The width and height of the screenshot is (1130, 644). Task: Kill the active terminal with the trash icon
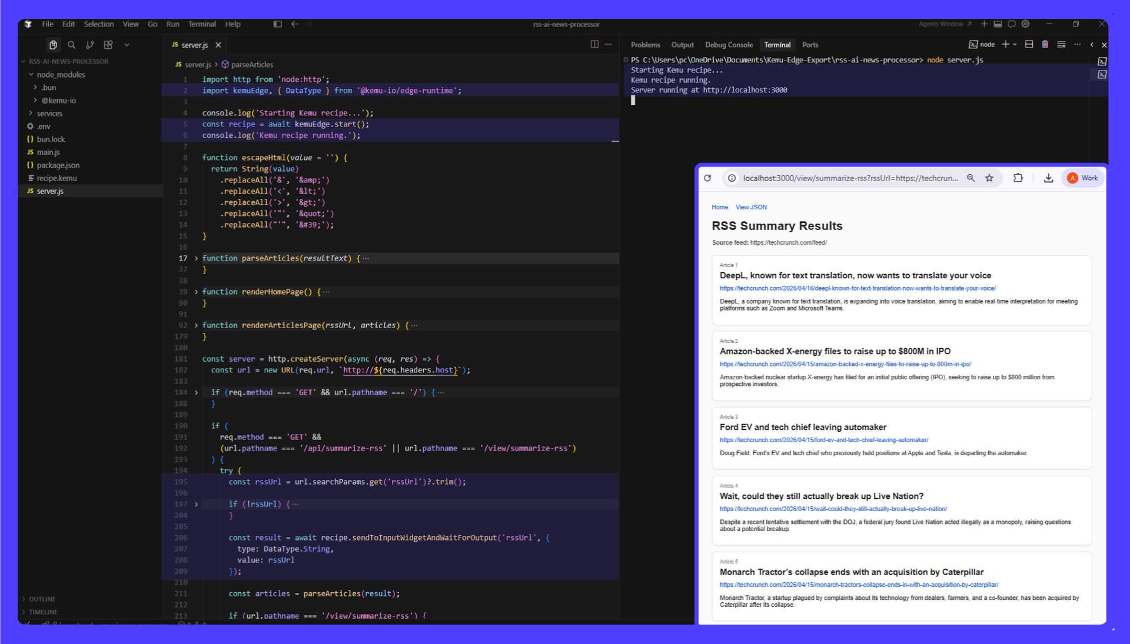point(1045,44)
